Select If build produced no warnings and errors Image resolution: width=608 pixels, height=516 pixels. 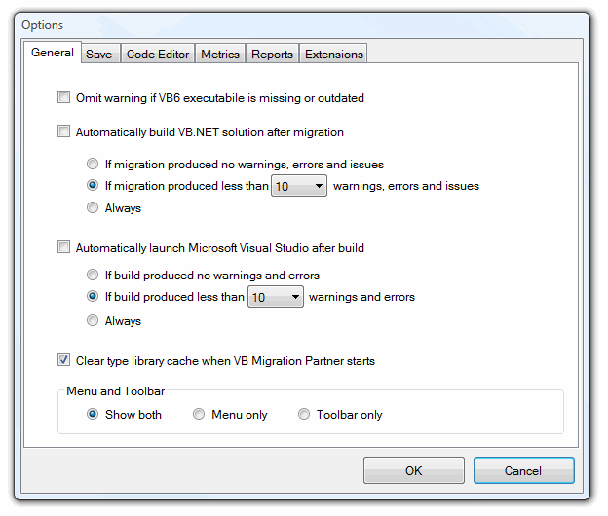[93, 275]
